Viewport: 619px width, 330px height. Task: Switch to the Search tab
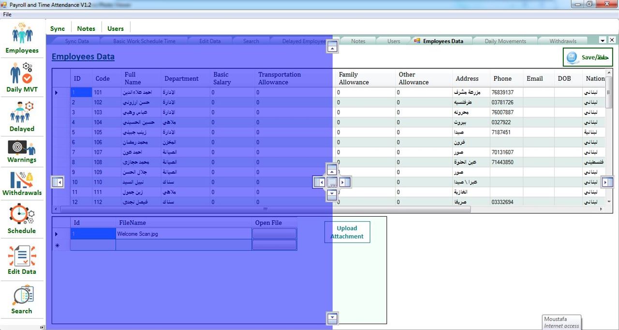point(251,41)
